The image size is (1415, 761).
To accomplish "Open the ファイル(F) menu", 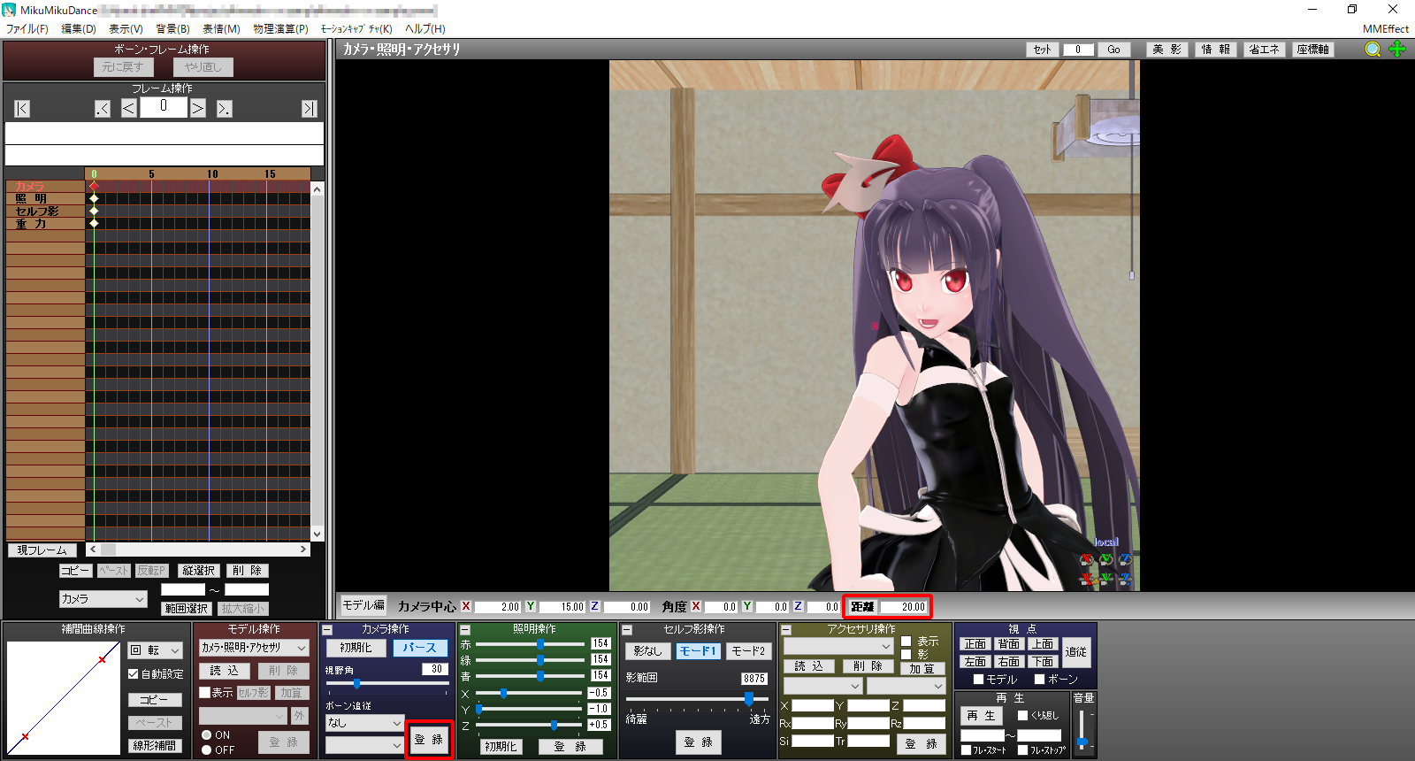I will coord(27,29).
